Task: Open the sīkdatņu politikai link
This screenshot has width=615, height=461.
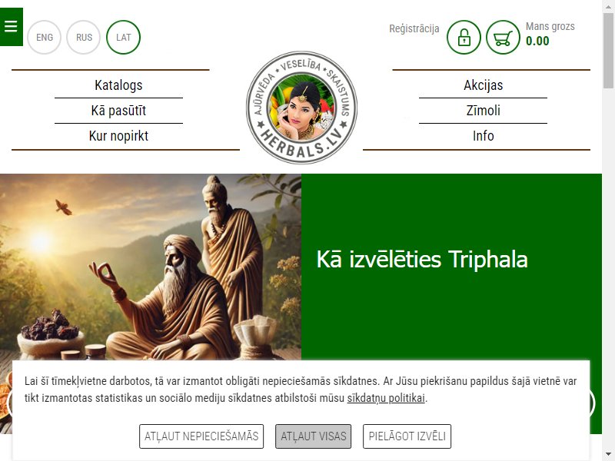Action: click(x=386, y=398)
